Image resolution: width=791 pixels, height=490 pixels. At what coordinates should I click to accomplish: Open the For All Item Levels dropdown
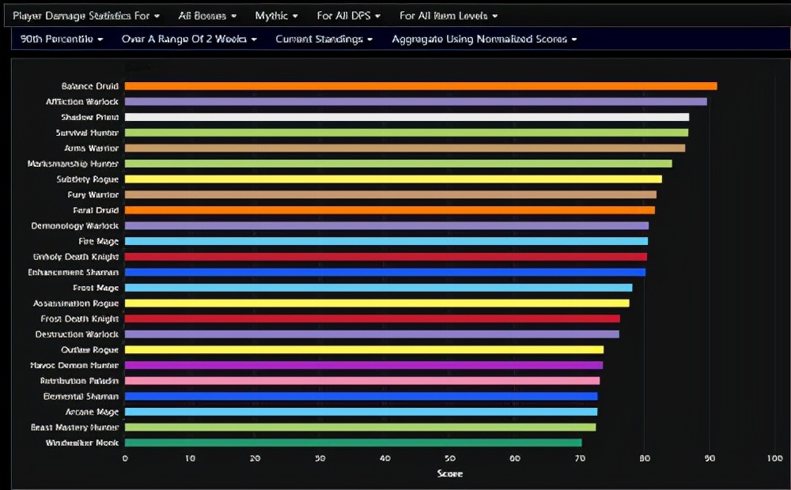[x=448, y=16]
